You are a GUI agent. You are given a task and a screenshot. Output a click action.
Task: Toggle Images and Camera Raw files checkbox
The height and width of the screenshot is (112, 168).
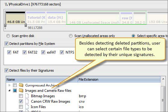(15, 91)
